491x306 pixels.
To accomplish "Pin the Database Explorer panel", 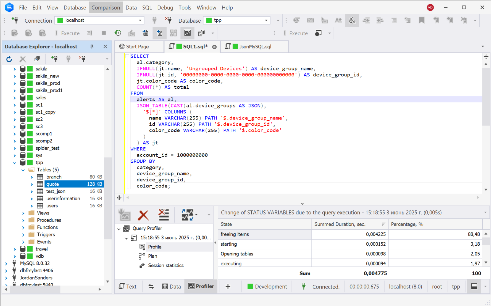I will coord(92,47).
